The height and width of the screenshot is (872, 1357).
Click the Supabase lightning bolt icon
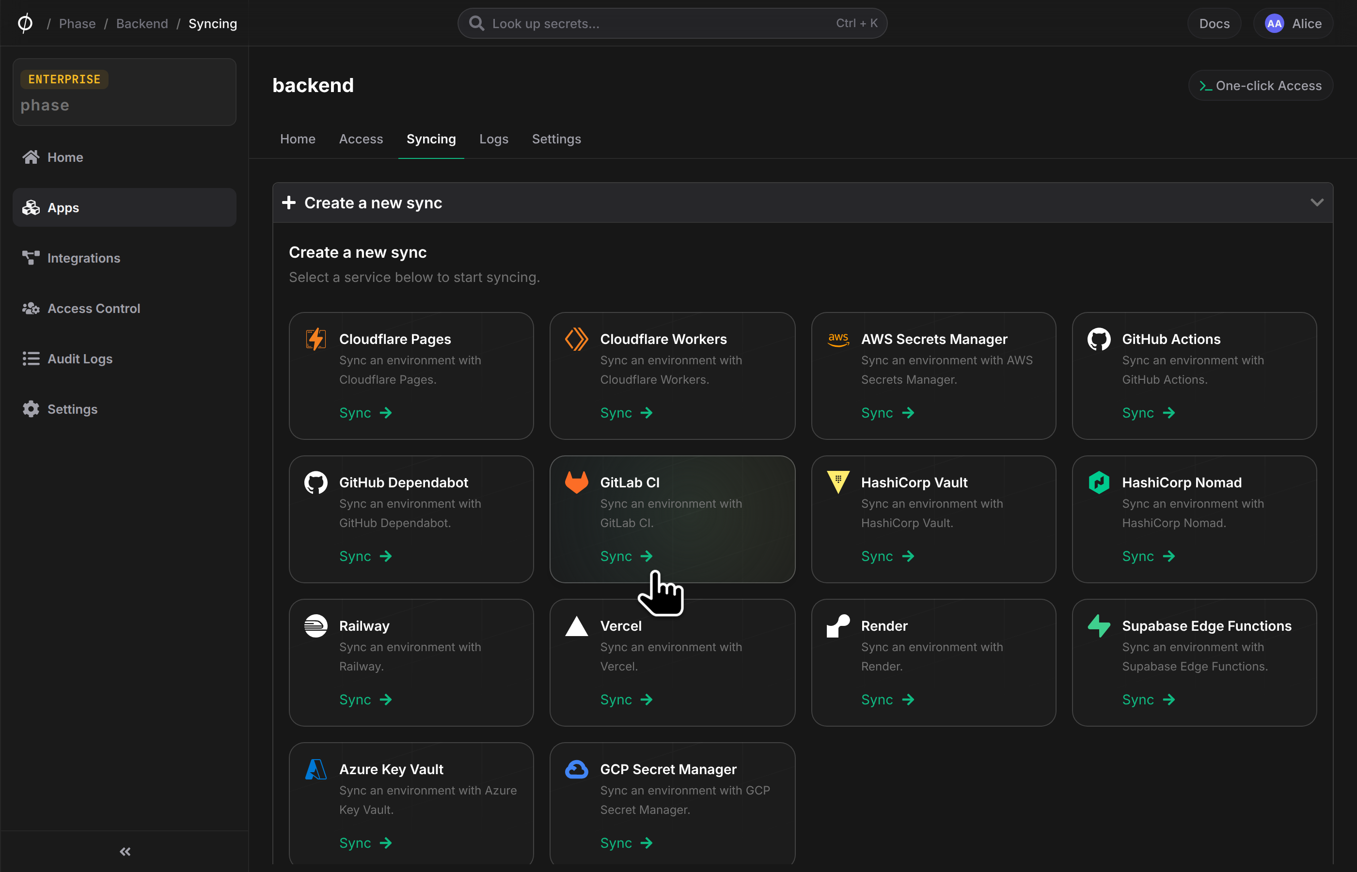tap(1099, 626)
